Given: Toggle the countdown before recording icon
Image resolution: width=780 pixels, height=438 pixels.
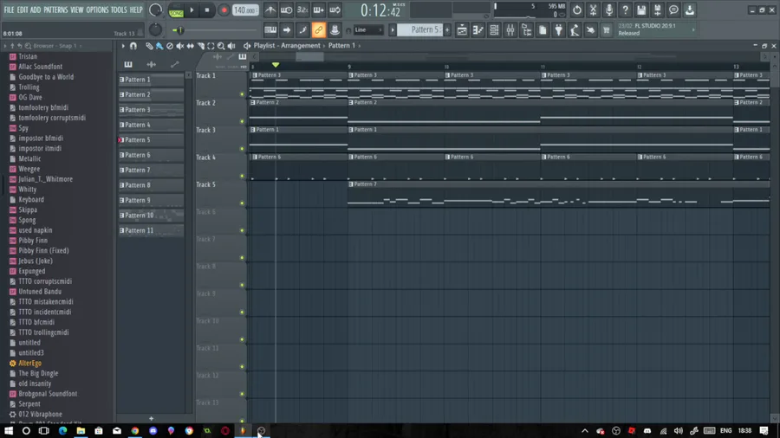Looking at the screenshot, I should point(302,10).
